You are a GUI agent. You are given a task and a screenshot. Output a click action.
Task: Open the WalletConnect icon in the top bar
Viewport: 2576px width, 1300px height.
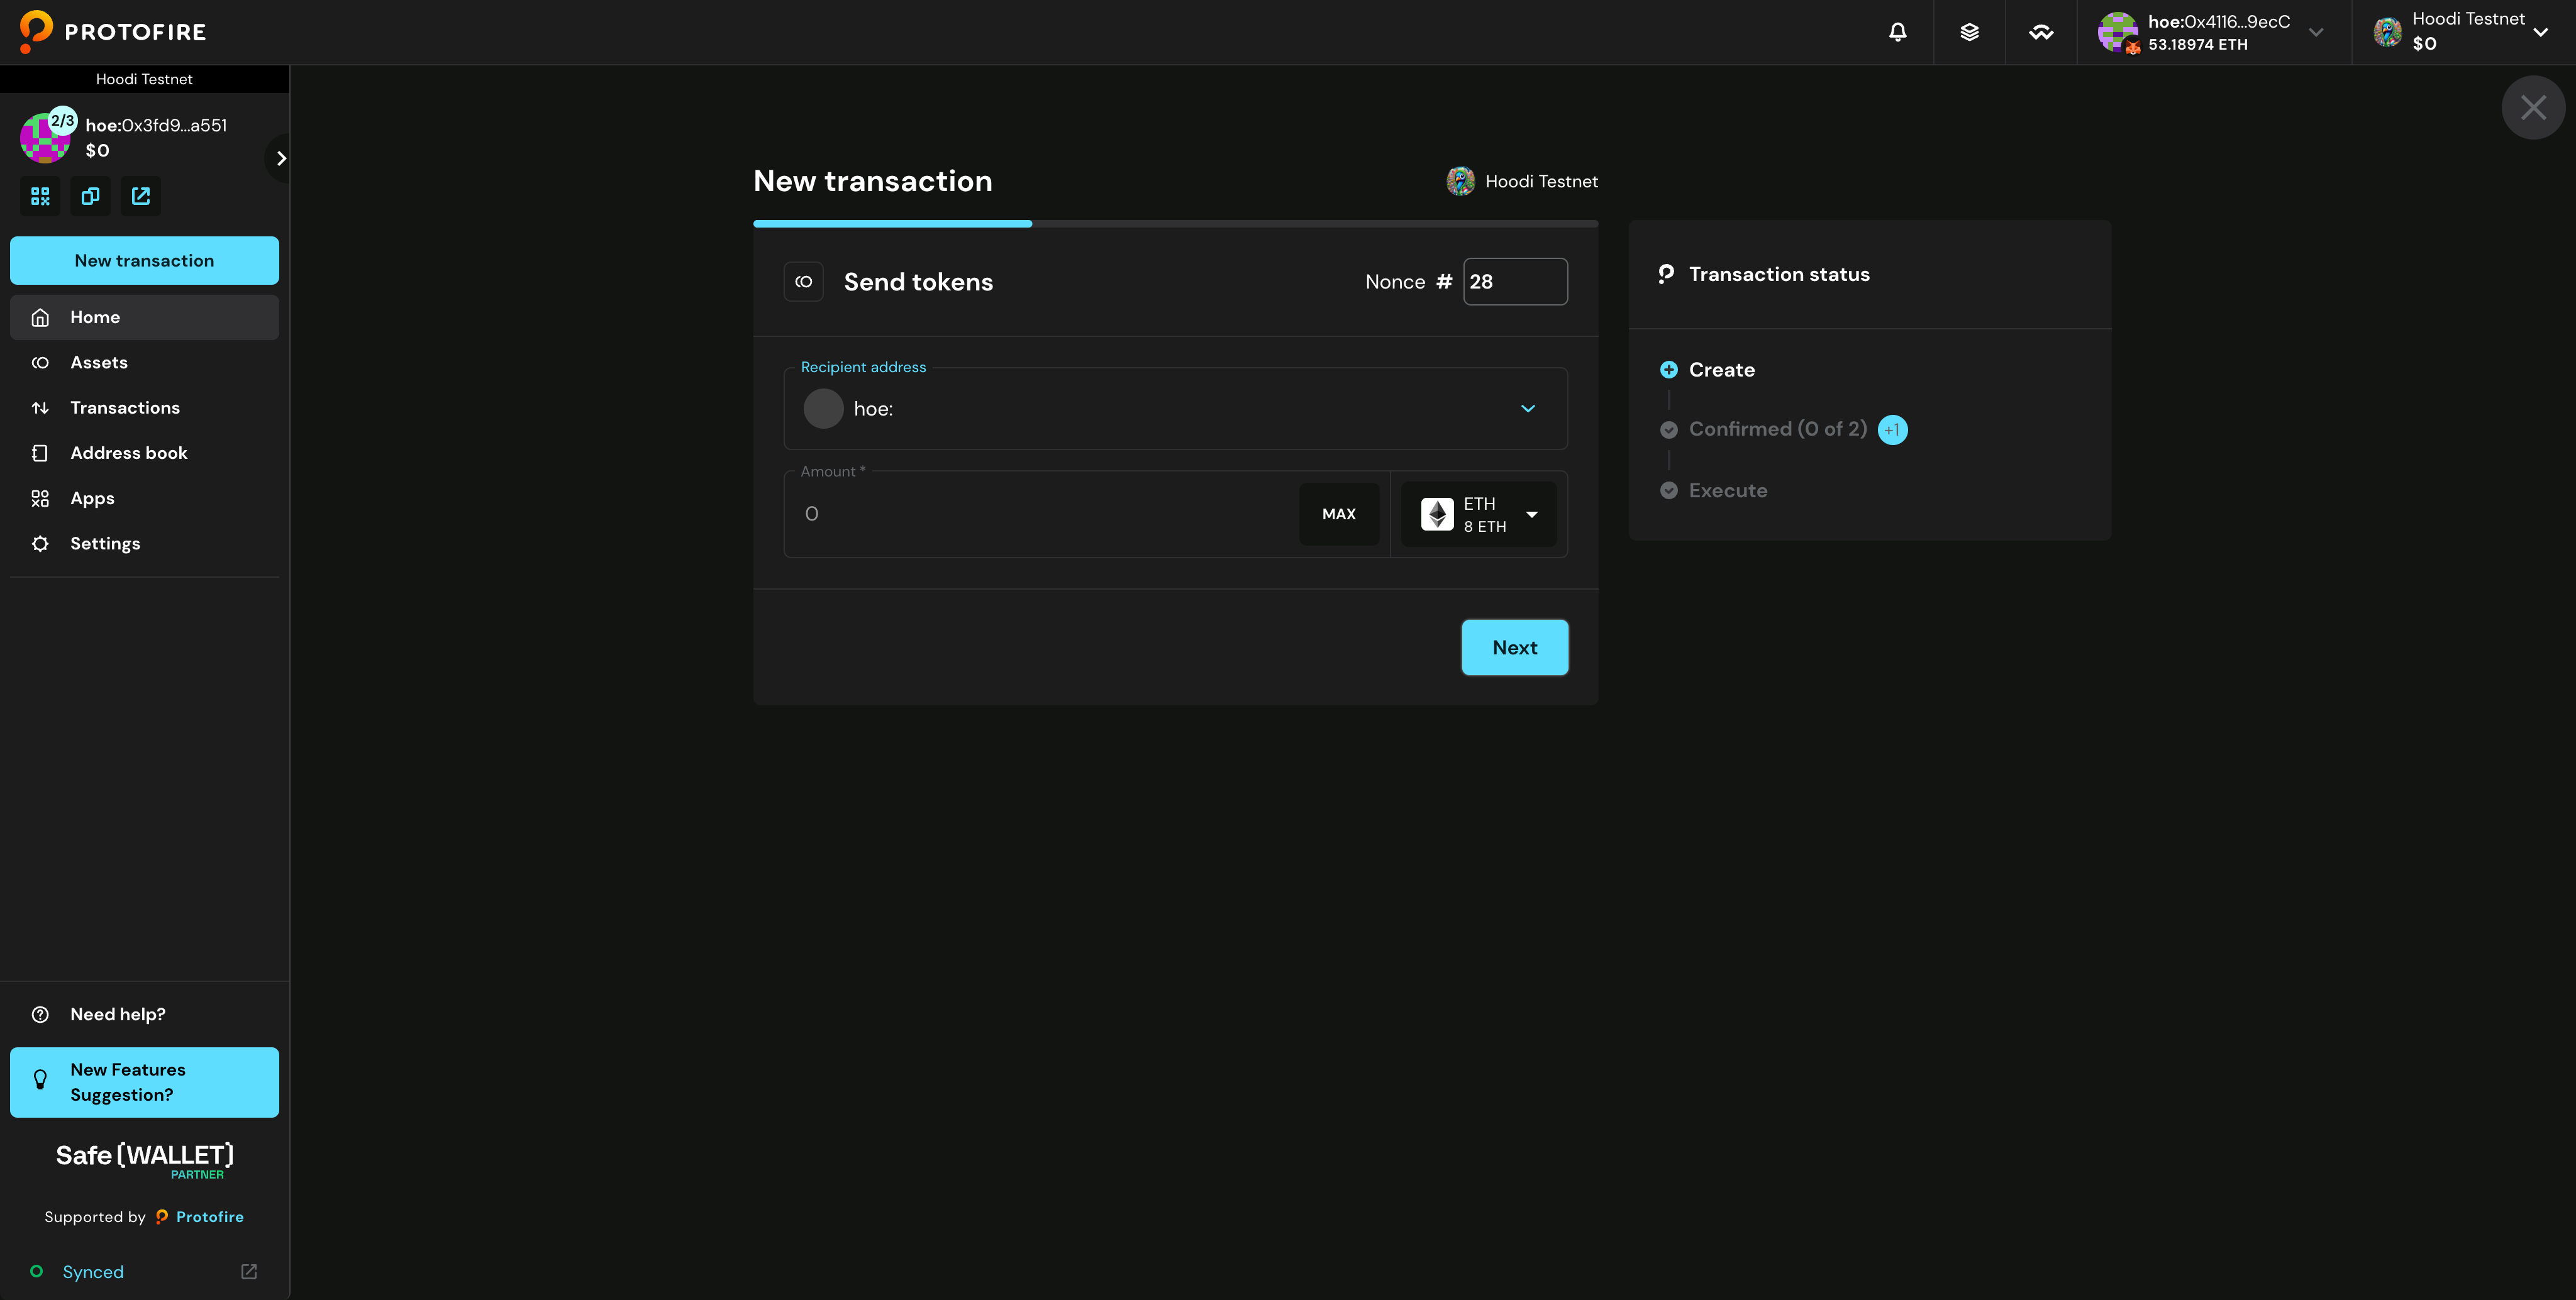(x=2041, y=32)
